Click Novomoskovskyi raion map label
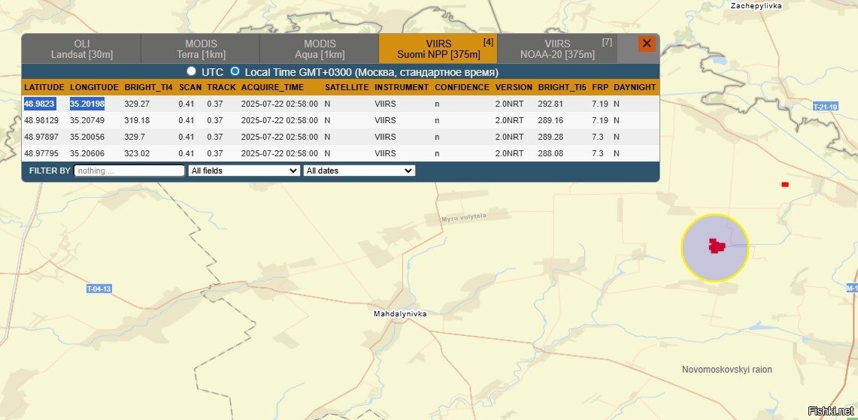This screenshot has height=420, width=858. pyautogui.click(x=726, y=370)
